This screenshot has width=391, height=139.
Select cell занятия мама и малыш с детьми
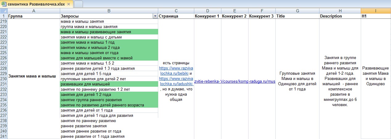pos(109,37)
